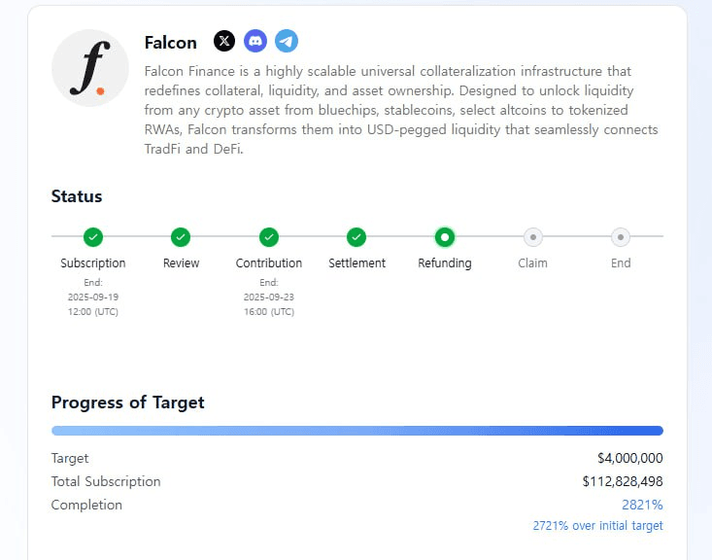Click the Subscription status label
Image resolution: width=712 pixels, height=560 pixels.
(x=93, y=262)
